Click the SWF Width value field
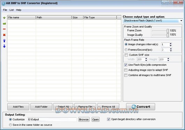This screenshot has width=185, height=130. coord(141,59)
